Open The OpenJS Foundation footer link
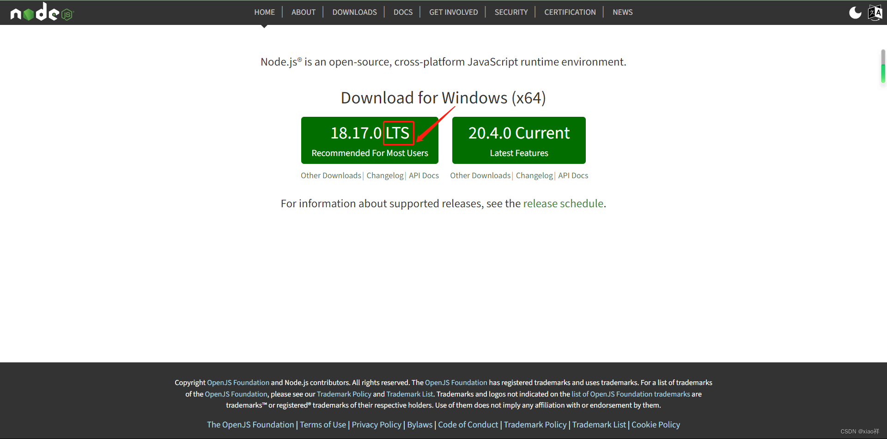Image resolution: width=887 pixels, height=439 pixels. (250, 425)
